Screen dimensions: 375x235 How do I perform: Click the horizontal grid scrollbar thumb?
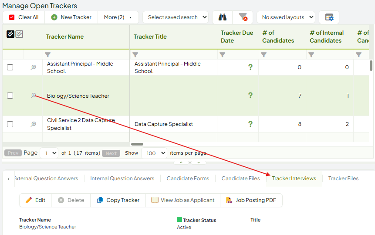pyautogui.click(x=137, y=144)
